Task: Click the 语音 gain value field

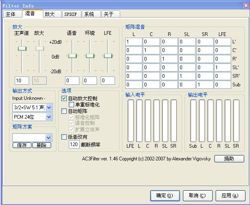Action: (x=72, y=81)
